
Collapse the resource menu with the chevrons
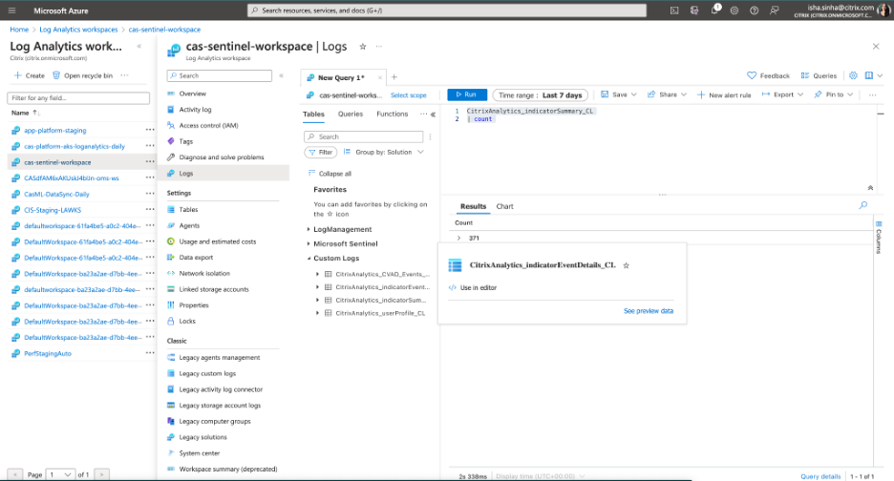tap(281, 75)
